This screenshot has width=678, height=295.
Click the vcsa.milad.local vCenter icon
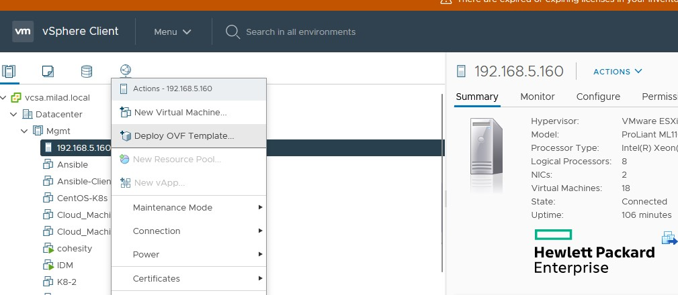(16, 97)
